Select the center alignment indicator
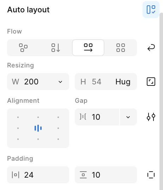 point(38,128)
